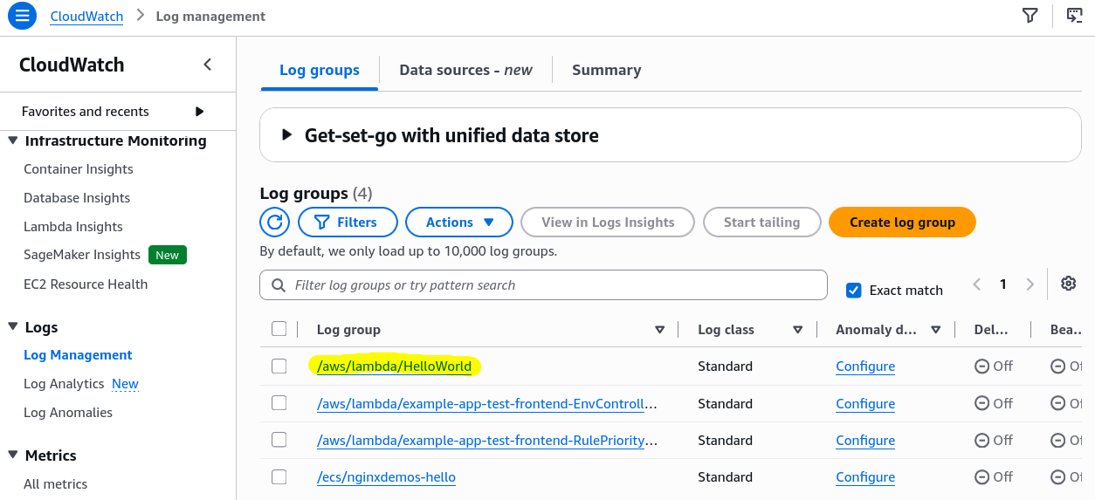This screenshot has width=1095, height=500.
Task: Collapse the Logs sidebar section
Action: point(12,327)
